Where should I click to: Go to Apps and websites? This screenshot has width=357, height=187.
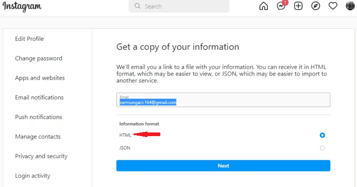click(40, 78)
